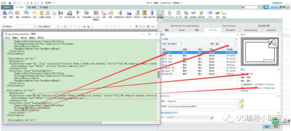The image size is (291, 131).
Task: Open the 文件 menu in the Notepad window
Action: [7, 38]
